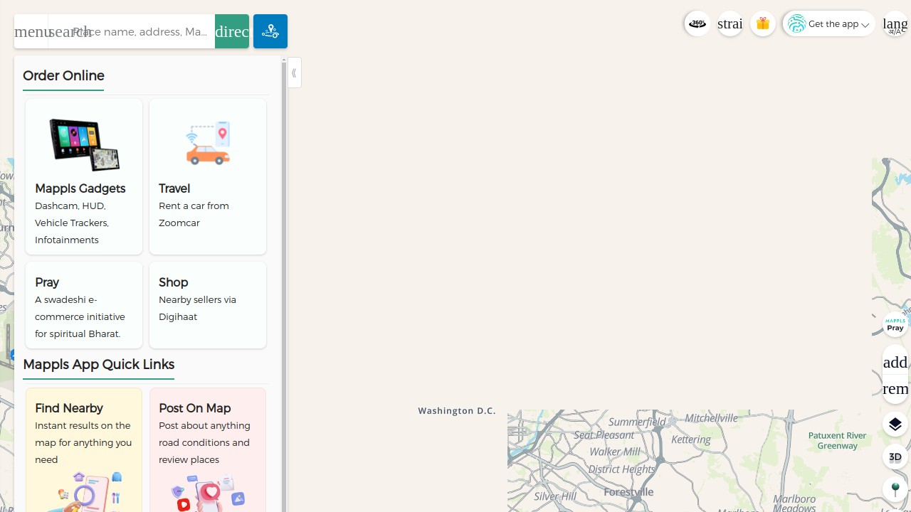The image size is (911, 512).
Task: Click the Order Online heading
Action: pos(63,75)
